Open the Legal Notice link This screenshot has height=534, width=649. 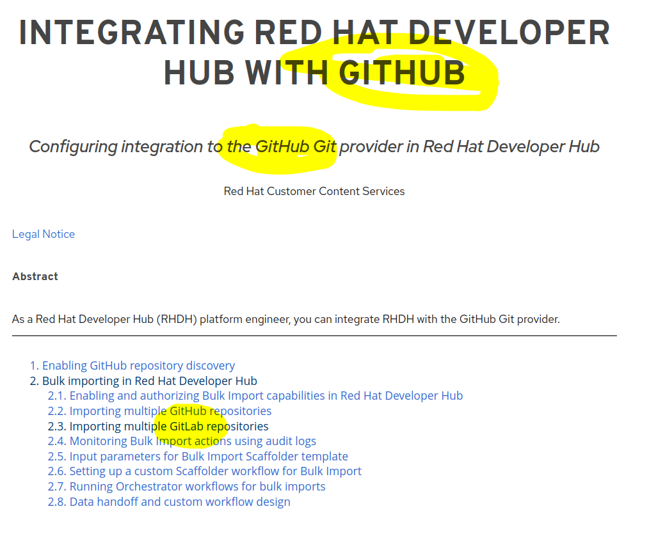click(x=44, y=234)
